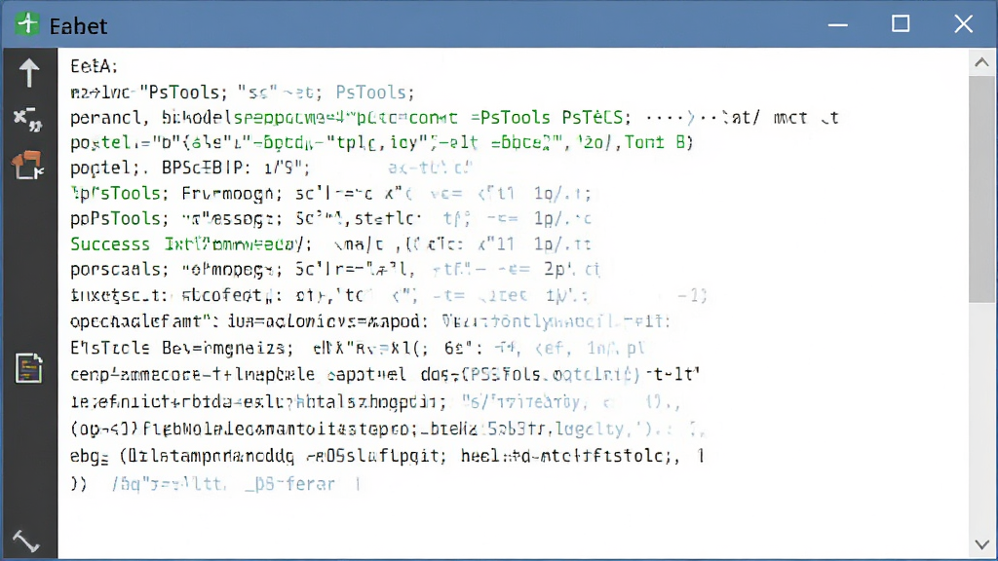The width and height of the screenshot is (998, 561).
Task: Click the vertical scrollbar thumb
Action: (981, 190)
